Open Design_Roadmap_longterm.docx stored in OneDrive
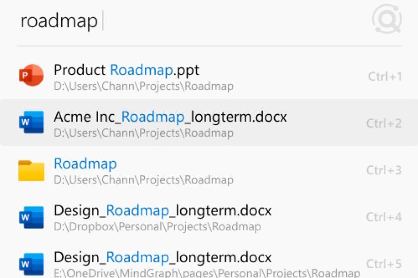The width and height of the screenshot is (418, 278). 209,263
